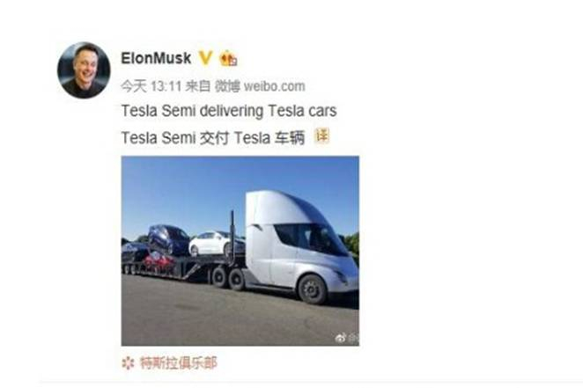Click the translated line 'Tesla Semi 交付 Tesla 车辆'

click(x=213, y=138)
